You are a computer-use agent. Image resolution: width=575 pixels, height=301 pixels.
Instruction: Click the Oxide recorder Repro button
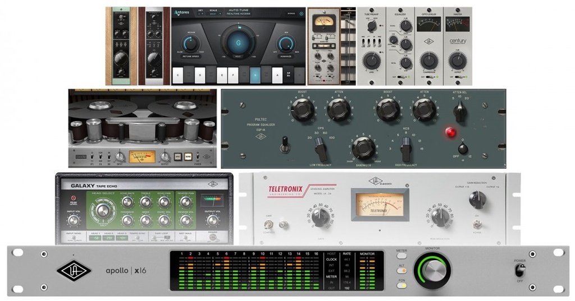click(188, 157)
